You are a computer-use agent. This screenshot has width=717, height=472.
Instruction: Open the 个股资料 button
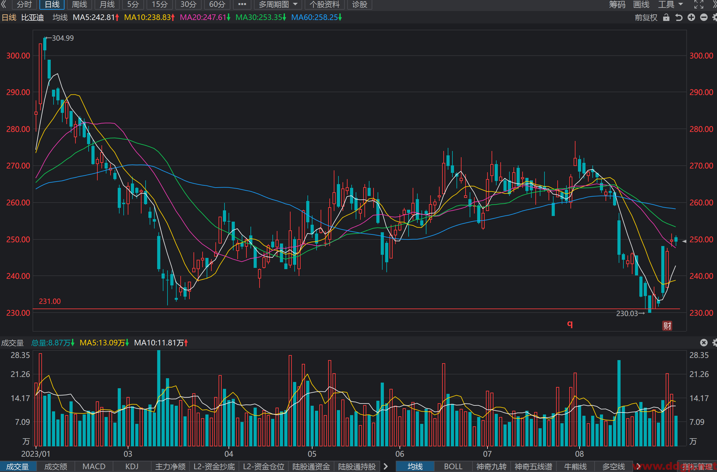pos(324,4)
